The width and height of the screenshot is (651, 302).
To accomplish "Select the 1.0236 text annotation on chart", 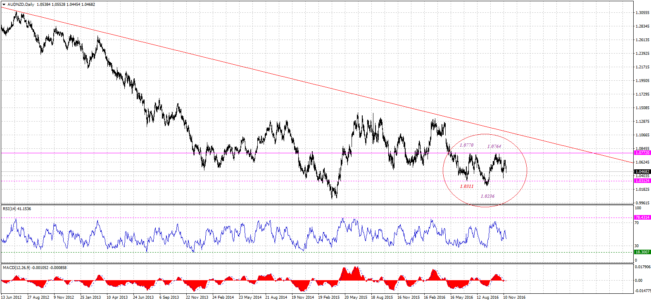I will 487,196.
